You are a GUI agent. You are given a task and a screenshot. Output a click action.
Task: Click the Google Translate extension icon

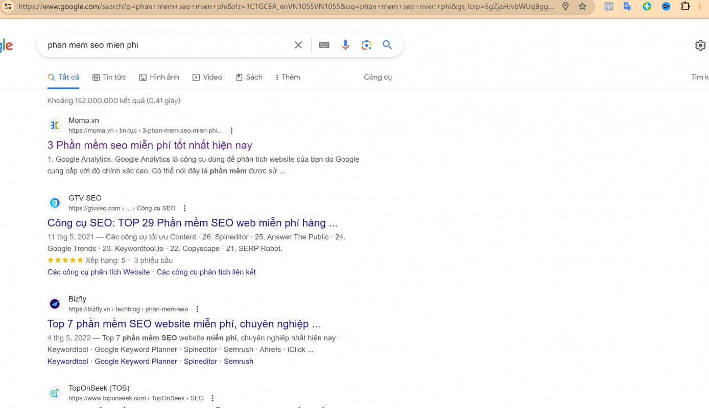pos(628,7)
